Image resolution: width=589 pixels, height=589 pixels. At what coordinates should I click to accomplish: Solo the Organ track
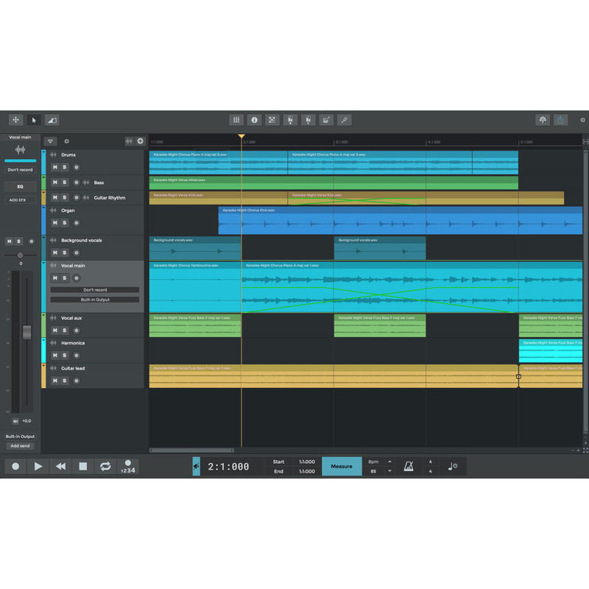coord(65,223)
